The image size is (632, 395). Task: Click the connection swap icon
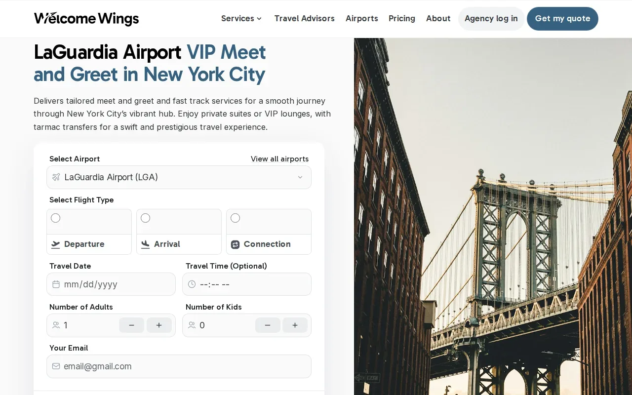click(235, 244)
